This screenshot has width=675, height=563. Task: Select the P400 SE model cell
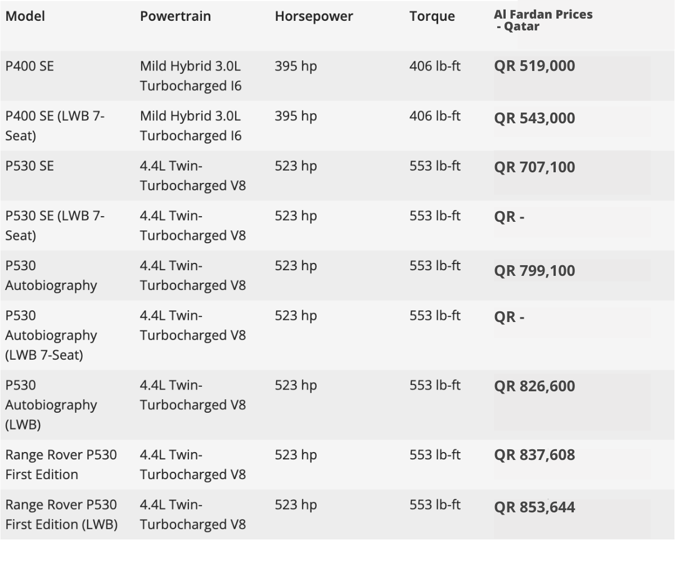coord(30,66)
